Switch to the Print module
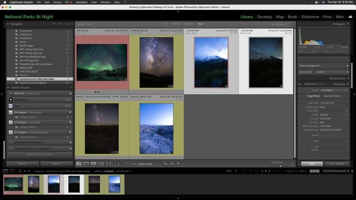 point(327,17)
